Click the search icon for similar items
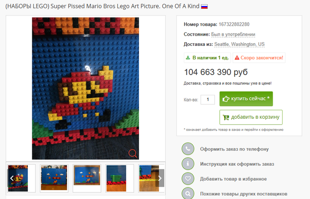 point(188,193)
